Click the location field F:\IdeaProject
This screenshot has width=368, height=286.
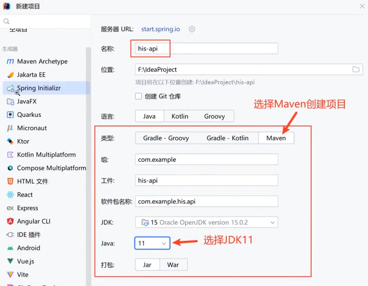(249, 69)
